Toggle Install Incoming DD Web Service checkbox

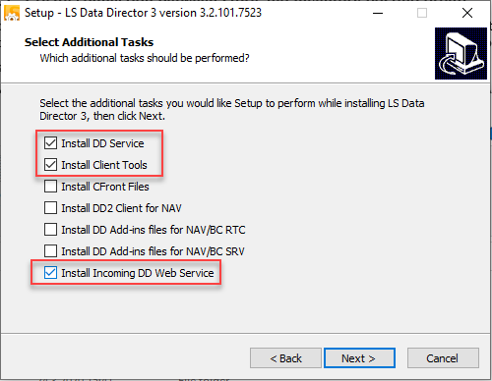click(x=50, y=273)
